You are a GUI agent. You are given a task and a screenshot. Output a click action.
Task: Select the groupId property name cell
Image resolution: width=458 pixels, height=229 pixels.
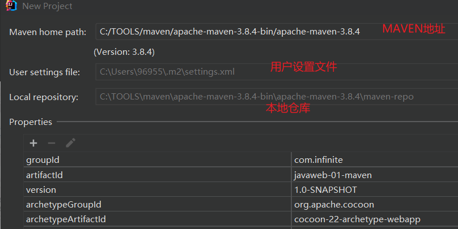pyautogui.click(x=158, y=159)
